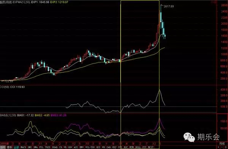This screenshot has height=149, width=228.
Task: Select the MCST indicator tab
Action: click(151, 147)
